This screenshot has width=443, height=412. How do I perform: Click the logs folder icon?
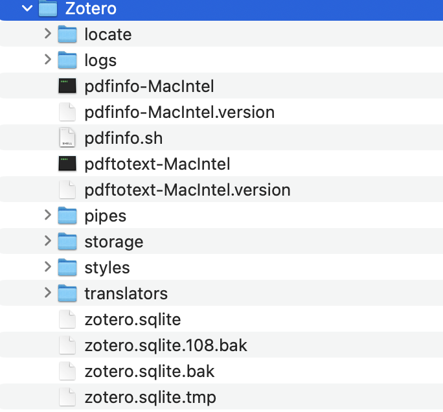[67, 60]
